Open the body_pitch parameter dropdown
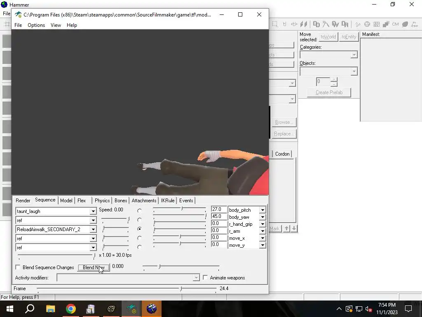The height and width of the screenshot is (317, 422). (263, 210)
